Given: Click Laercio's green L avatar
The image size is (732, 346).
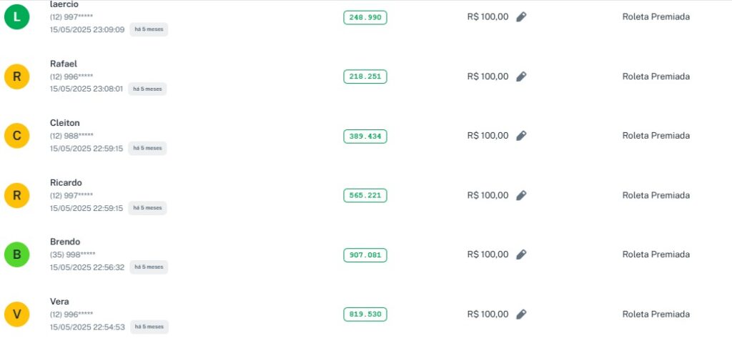Looking at the screenshot, I should pyautogui.click(x=16, y=17).
